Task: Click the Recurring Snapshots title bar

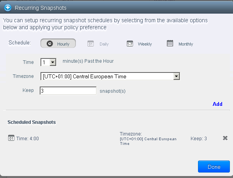Action: (117, 8)
